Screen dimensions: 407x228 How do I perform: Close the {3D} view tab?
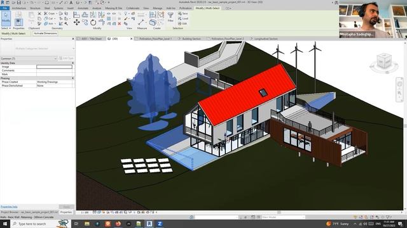(x=131, y=39)
